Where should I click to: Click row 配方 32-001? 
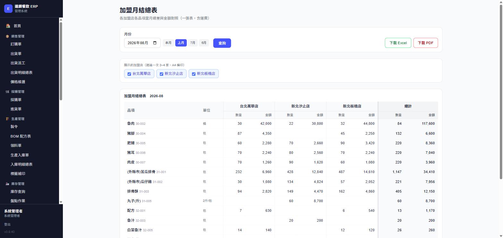click(281, 210)
